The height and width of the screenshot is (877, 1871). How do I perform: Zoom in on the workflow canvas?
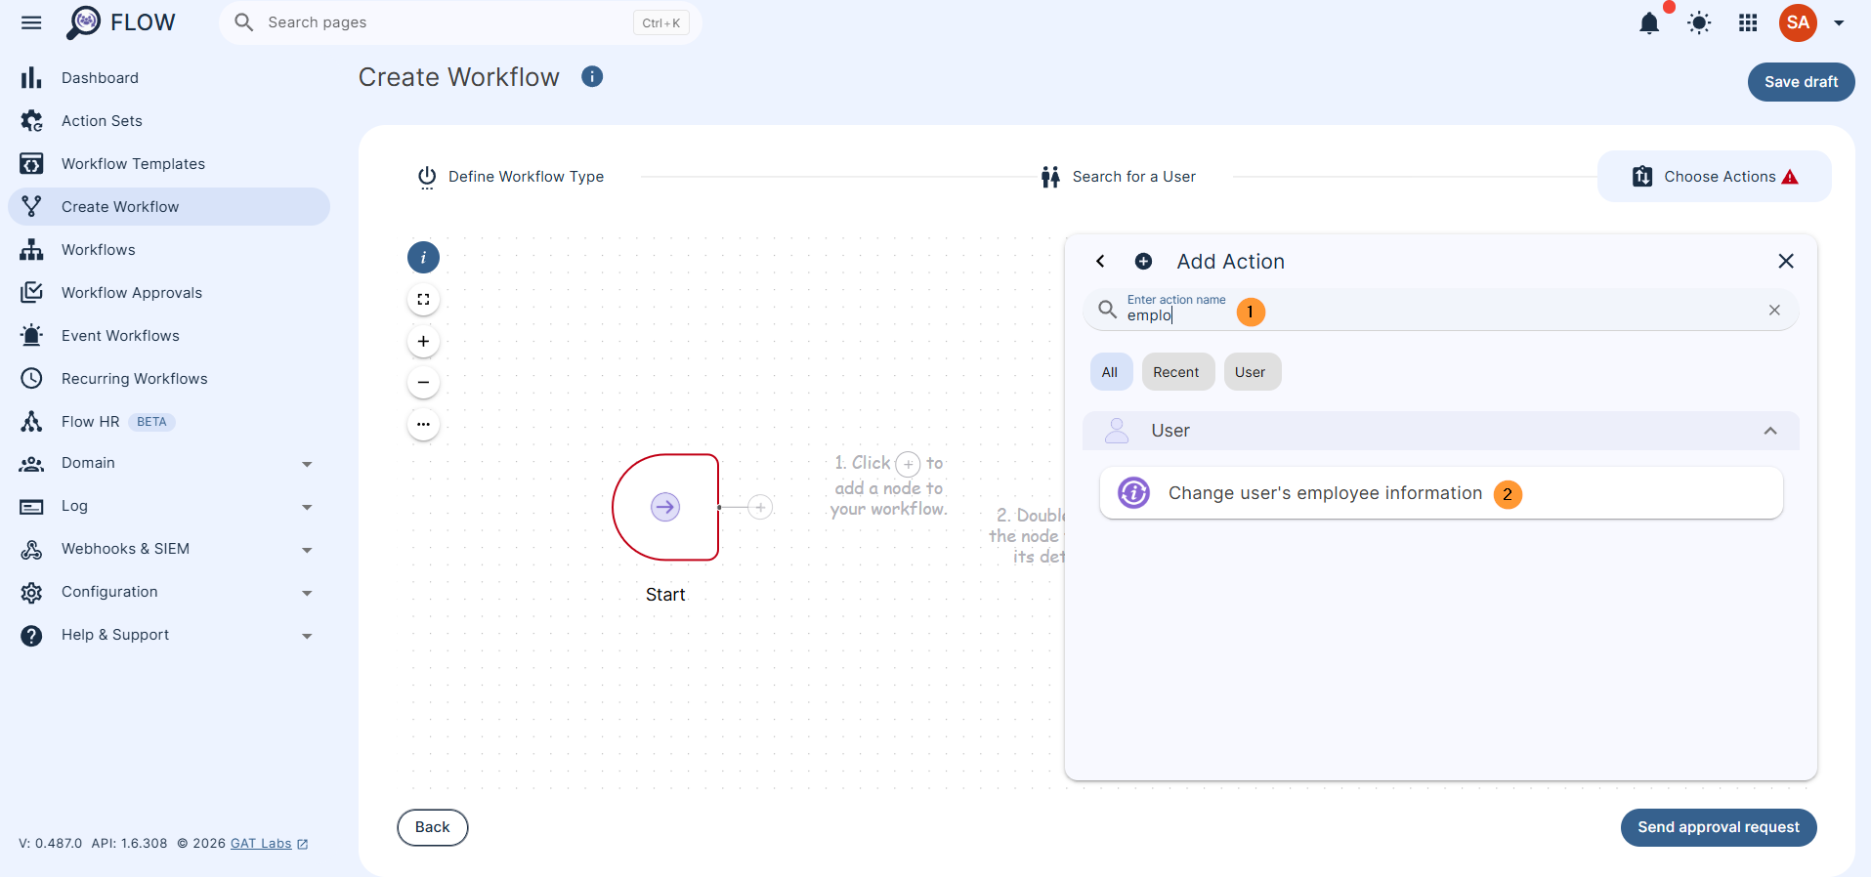click(423, 341)
